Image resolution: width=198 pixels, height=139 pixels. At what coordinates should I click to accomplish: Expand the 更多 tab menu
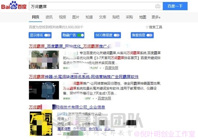pos(156,17)
